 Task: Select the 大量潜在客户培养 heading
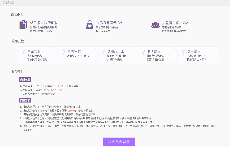click(x=176, y=23)
